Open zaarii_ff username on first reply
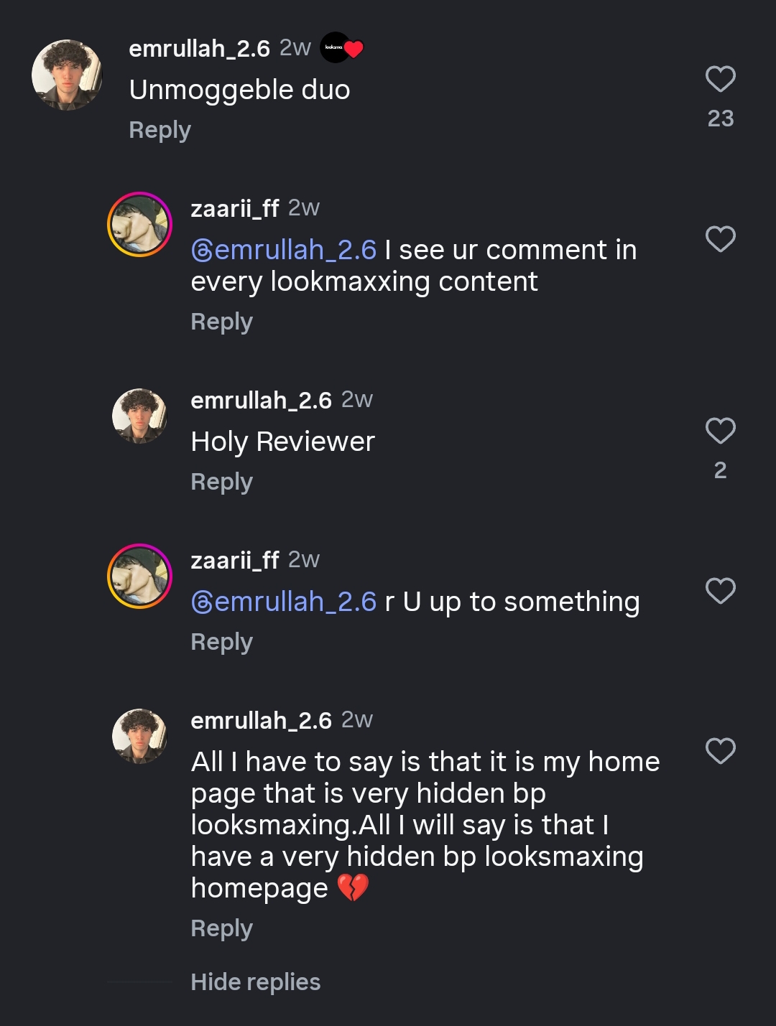 [x=234, y=208]
